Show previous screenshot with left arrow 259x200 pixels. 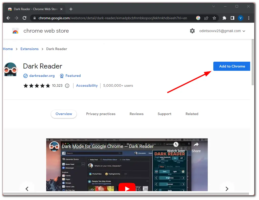tap(27, 189)
